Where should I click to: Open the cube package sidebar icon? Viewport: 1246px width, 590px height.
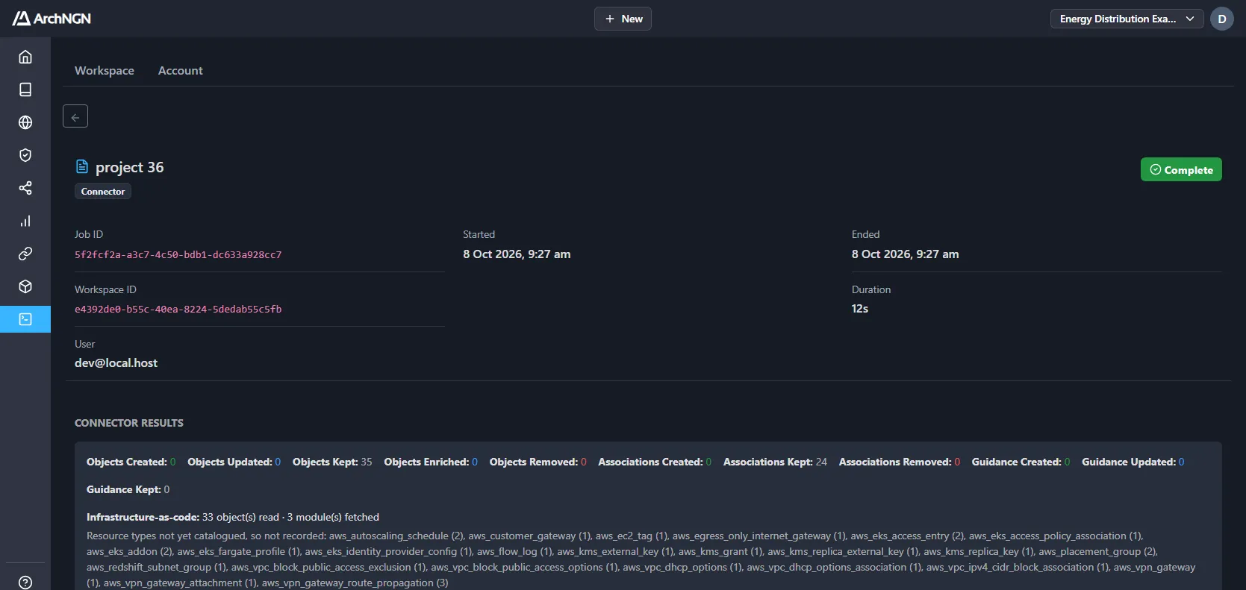pos(25,286)
